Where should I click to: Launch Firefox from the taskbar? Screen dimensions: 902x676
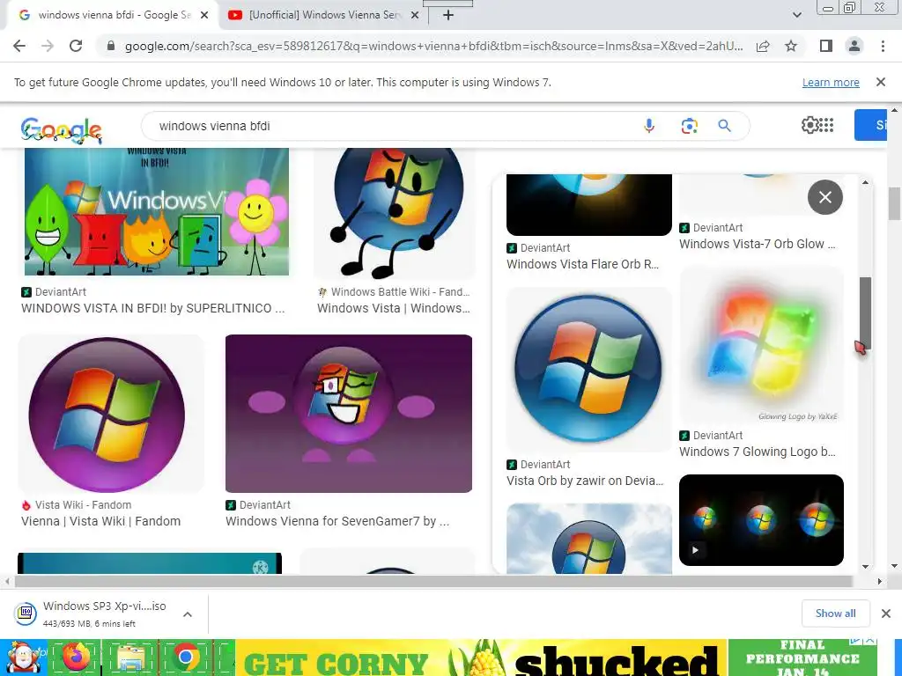[x=76, y=658]
